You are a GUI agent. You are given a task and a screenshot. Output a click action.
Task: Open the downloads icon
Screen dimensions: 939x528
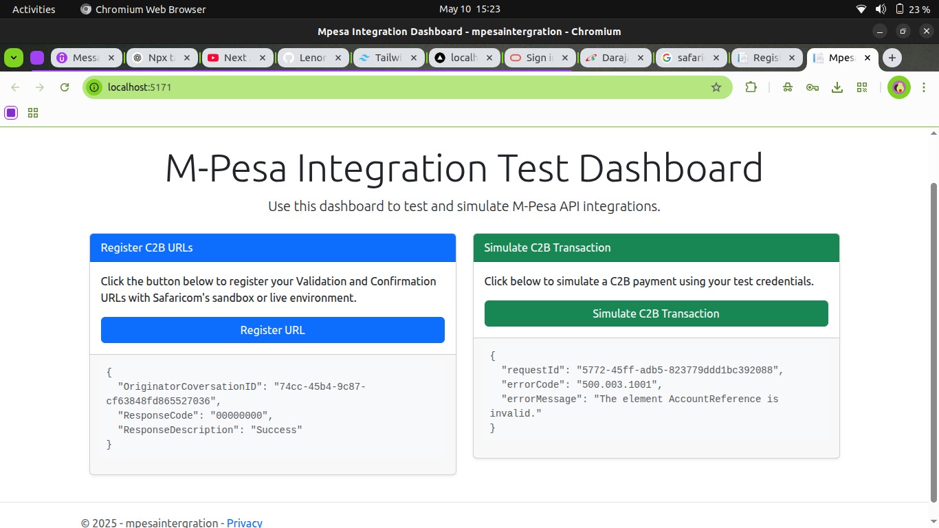tap(837, 87)
